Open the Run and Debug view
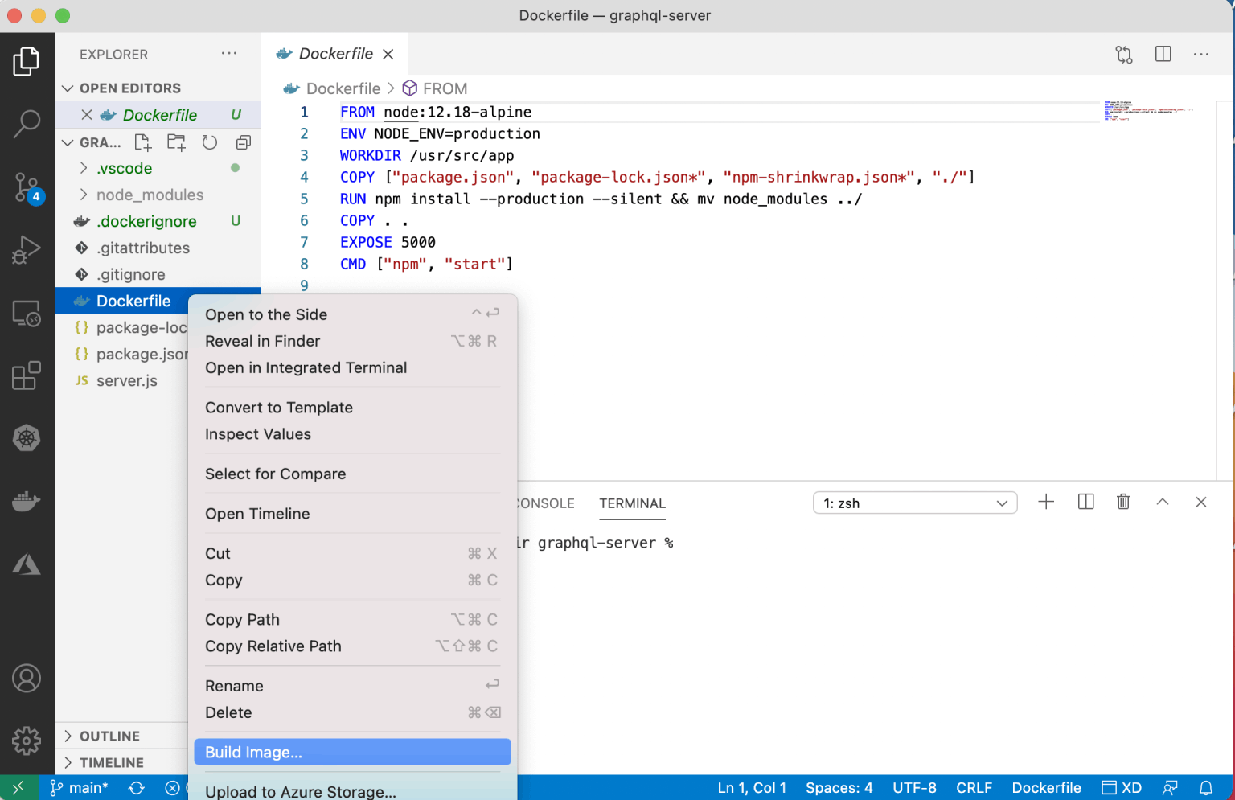The height and width of the screenshot is (800, 1235). (x=27, y=250)
